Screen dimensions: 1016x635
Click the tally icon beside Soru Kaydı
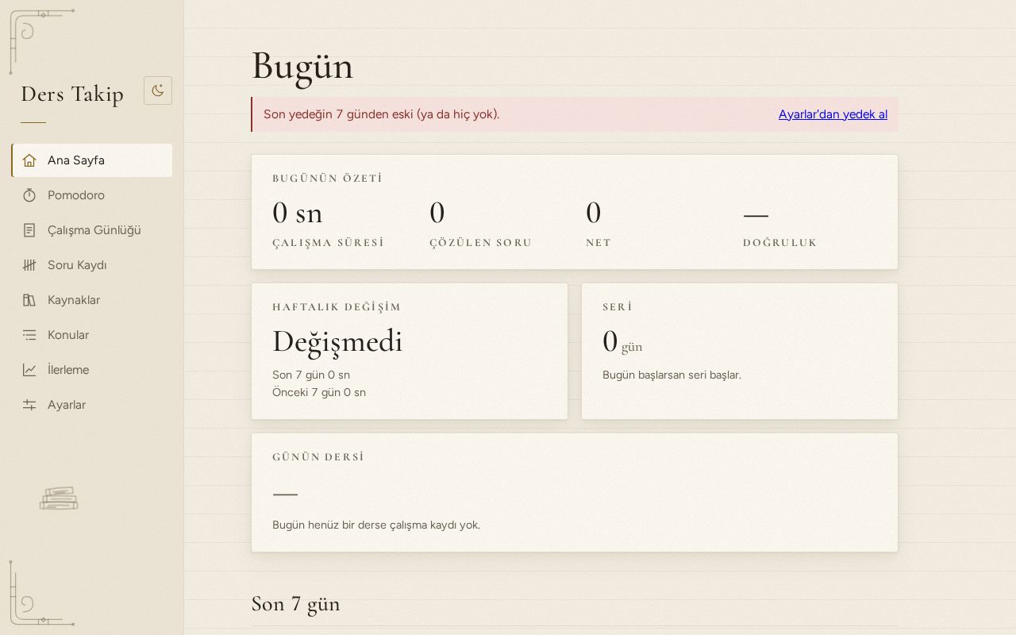tap(29, 265)
